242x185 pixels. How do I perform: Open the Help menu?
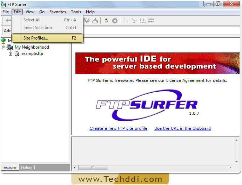tap(90, 12)
